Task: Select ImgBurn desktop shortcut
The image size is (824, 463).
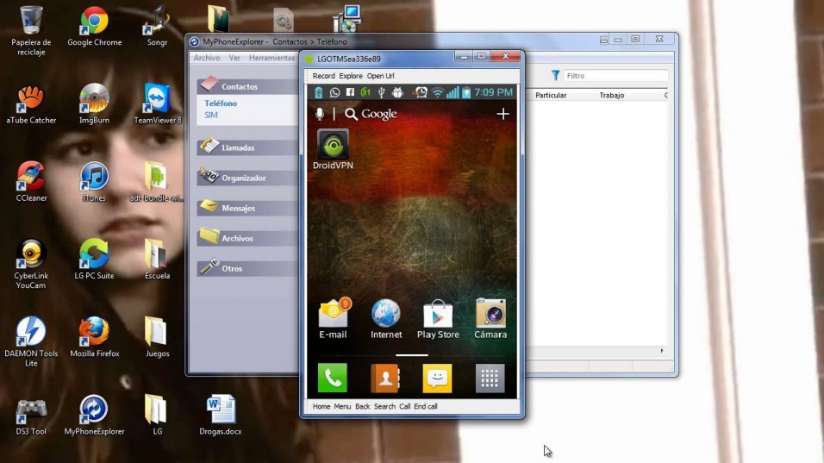Action: point(95,104)
